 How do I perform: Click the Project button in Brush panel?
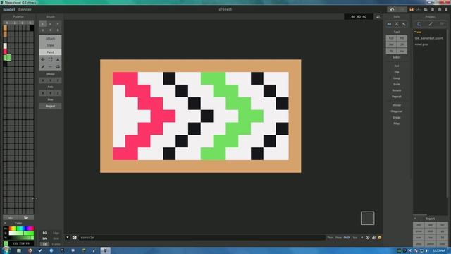[x=50, y=106]
